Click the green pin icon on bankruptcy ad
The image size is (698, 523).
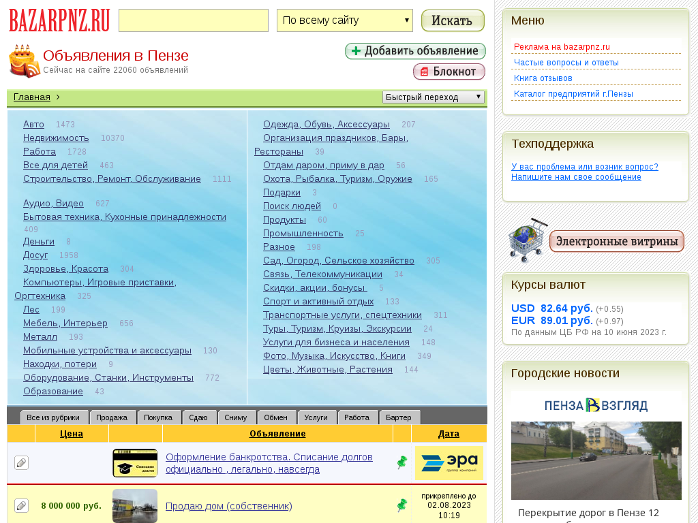coord(402,462)
